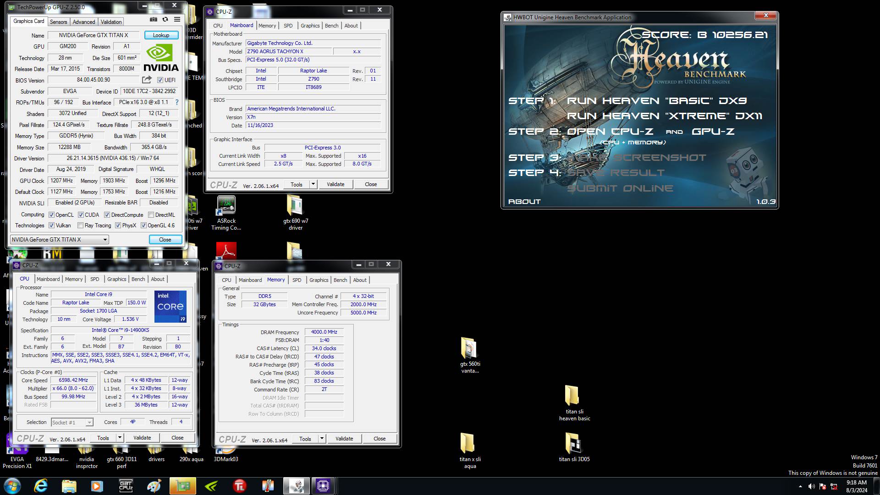
Task: Click the Lookup button in GPU-Z
Action: pos(161,35)
